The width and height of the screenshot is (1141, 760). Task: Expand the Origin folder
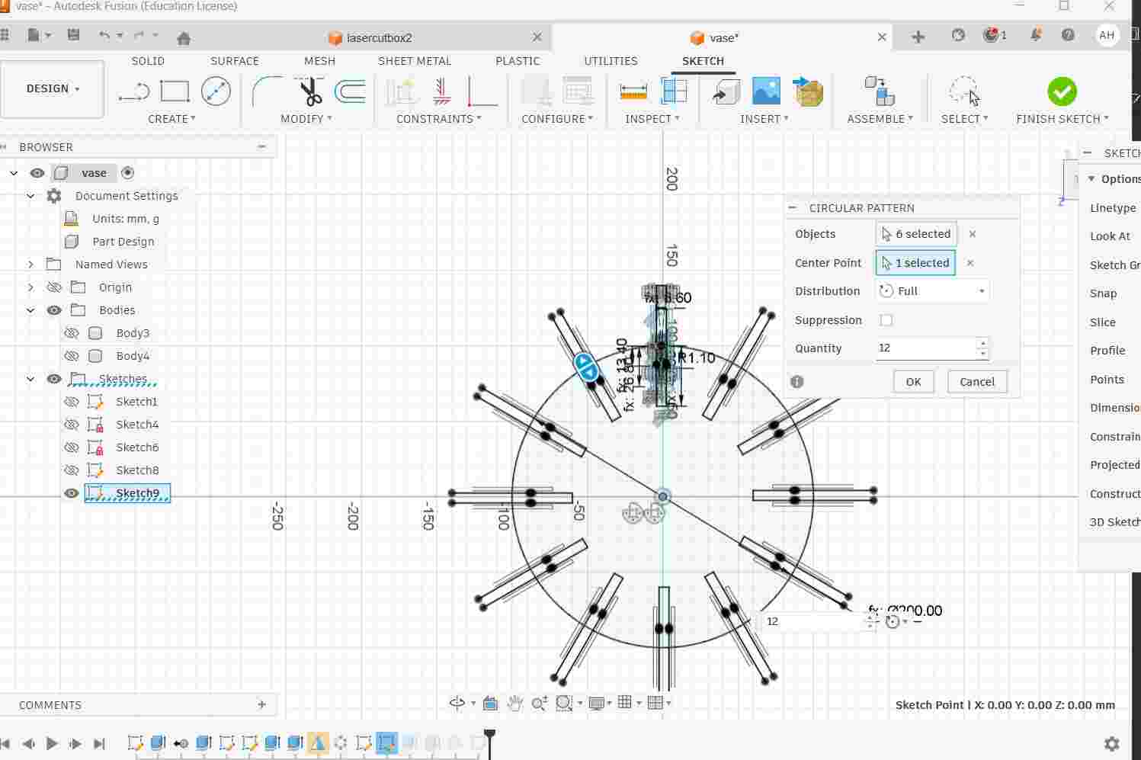click(30, 287)
